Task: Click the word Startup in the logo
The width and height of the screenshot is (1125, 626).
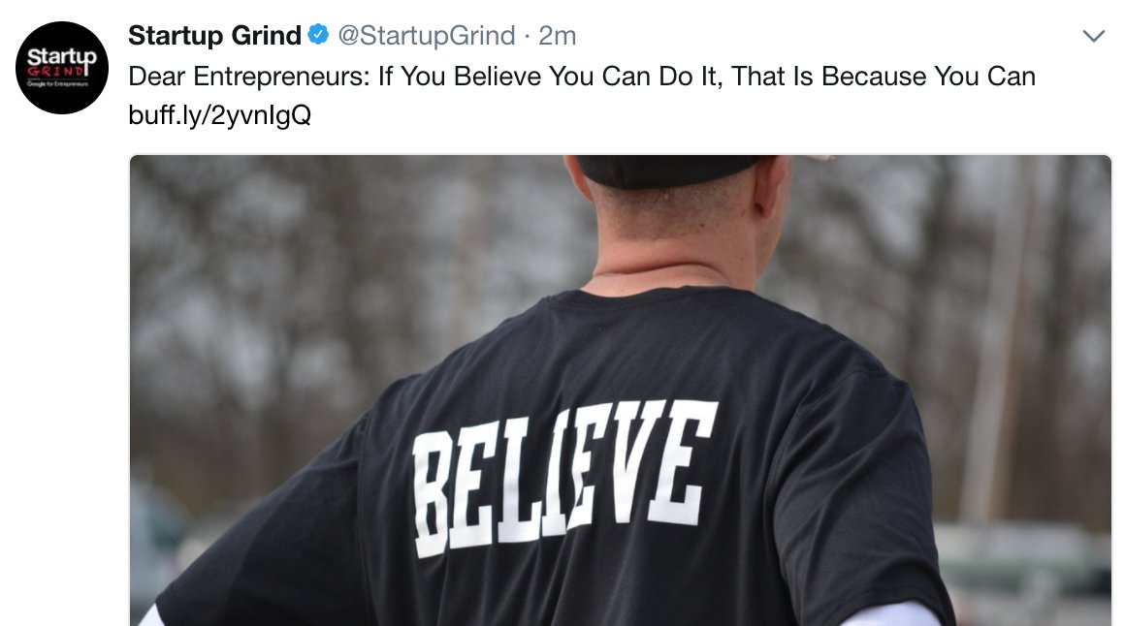Action: (x=62, y=56)
